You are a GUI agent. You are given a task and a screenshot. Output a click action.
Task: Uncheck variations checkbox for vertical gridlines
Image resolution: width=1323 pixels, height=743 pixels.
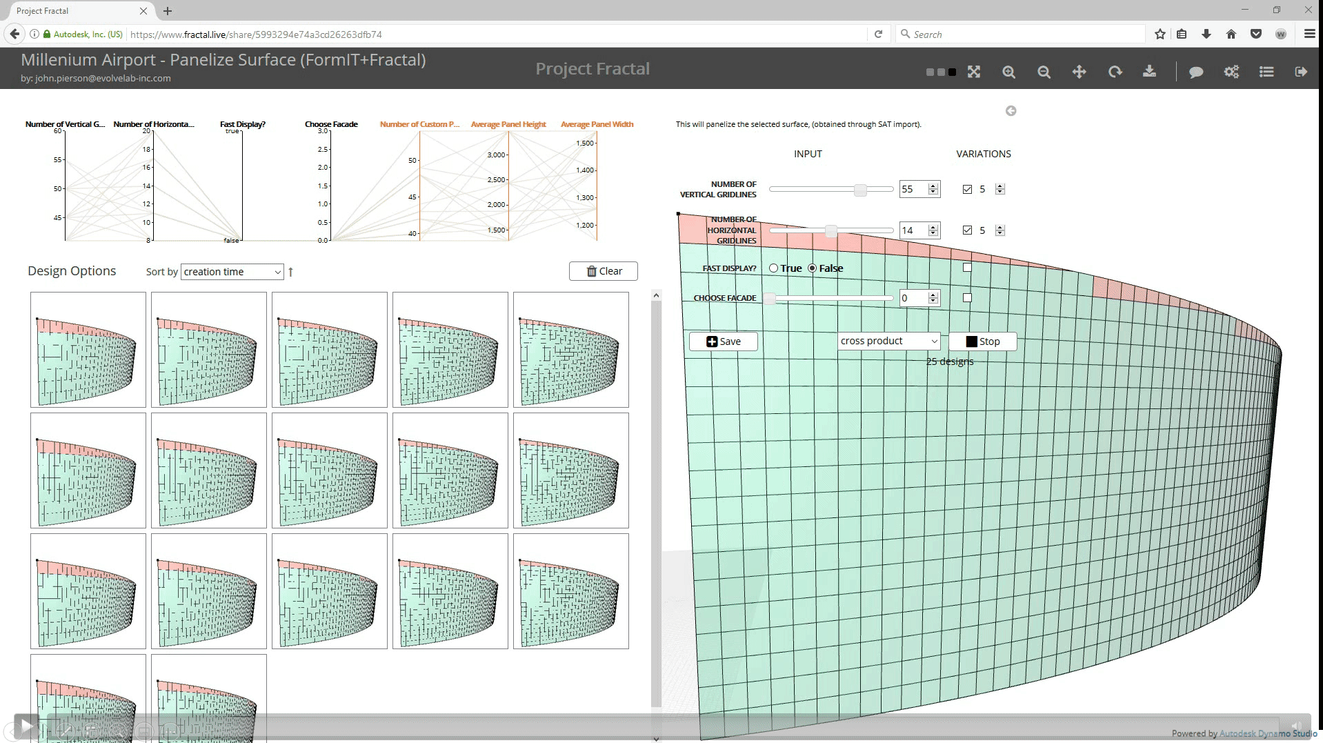967,189
